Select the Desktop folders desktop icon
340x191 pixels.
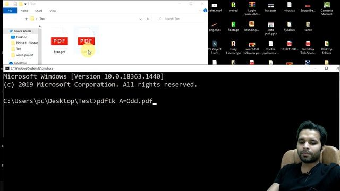pyautogui.click(x=327, y=47)
